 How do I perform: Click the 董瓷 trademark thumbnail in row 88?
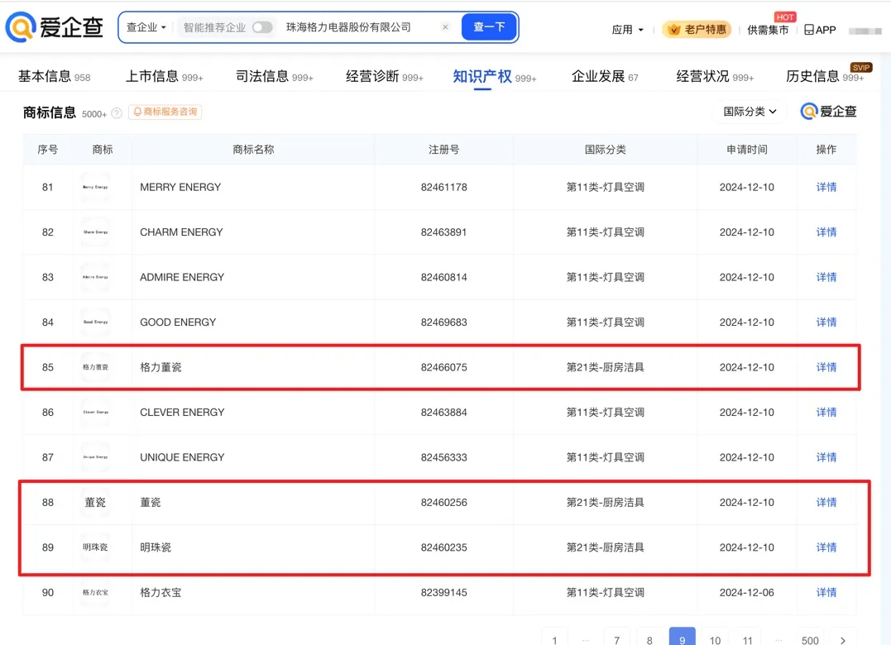click(x=95, y=502)
